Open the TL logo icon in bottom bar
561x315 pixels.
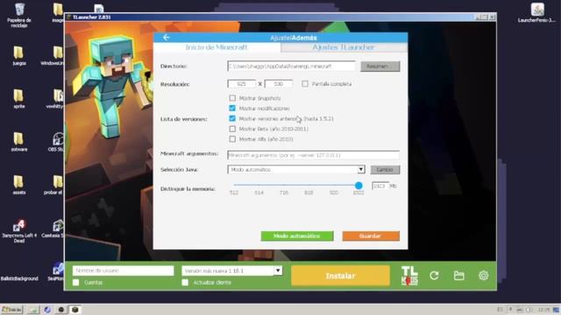pyautogui.click(x=409, y=276)
